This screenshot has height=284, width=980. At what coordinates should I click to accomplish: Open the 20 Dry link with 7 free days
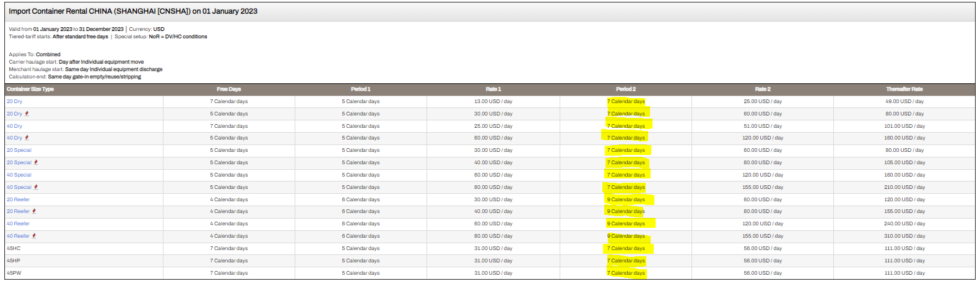tap(14, 101)
